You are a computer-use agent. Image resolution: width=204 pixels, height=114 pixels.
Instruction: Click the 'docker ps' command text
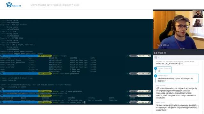coord(58,96)
